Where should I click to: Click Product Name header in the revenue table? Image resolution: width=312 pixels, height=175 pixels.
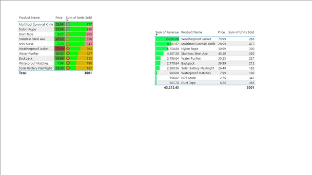[x=192, y=32]
